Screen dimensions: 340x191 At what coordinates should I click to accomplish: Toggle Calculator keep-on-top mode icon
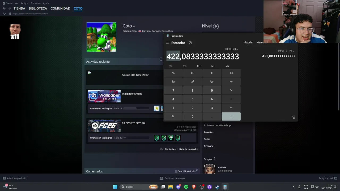pyautogui.click(x=190, y=43)
